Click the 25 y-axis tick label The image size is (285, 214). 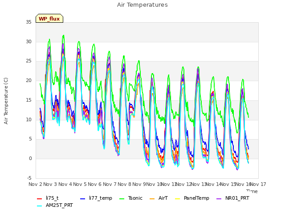[28, 61]
